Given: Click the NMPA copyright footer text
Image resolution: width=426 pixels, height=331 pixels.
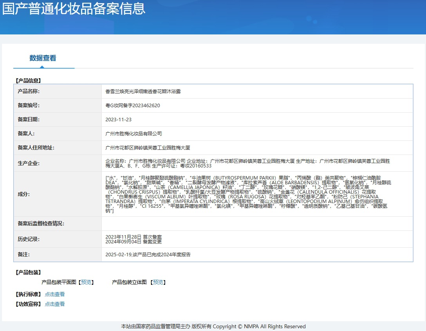Looking at the screenshot, I should (213, 326).
